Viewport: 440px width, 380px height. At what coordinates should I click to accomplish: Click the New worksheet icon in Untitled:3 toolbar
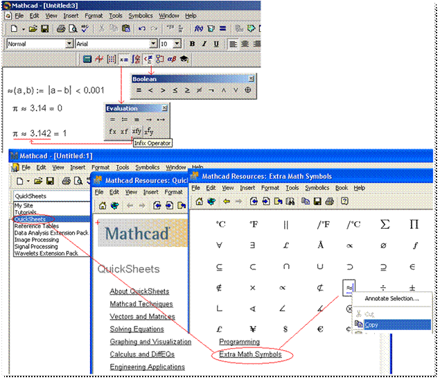pyautogui.click(x=14, y=28)
